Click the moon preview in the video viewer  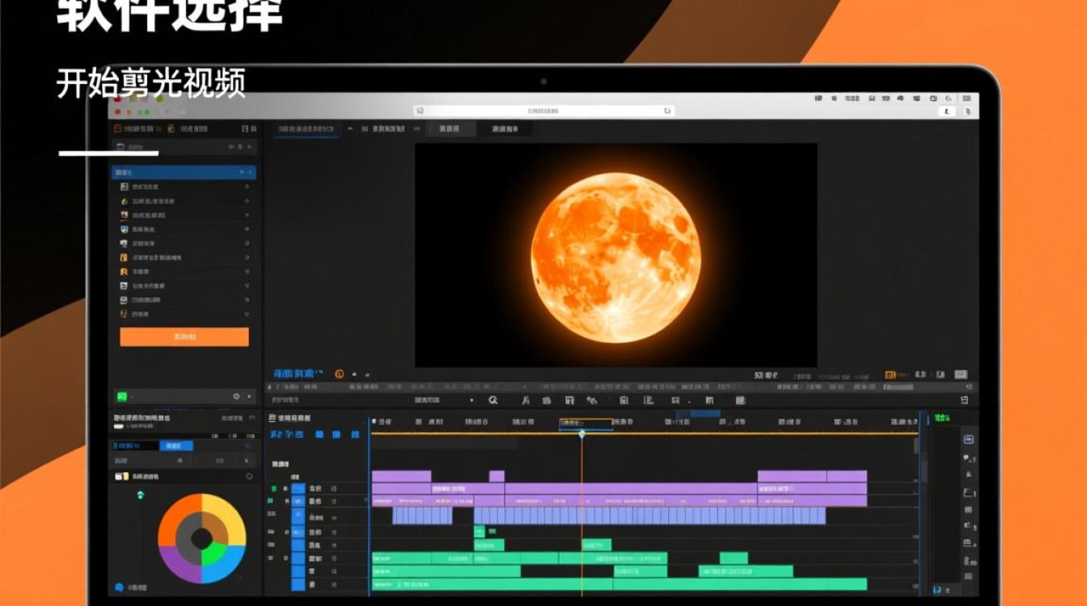(x=616, y=257)
